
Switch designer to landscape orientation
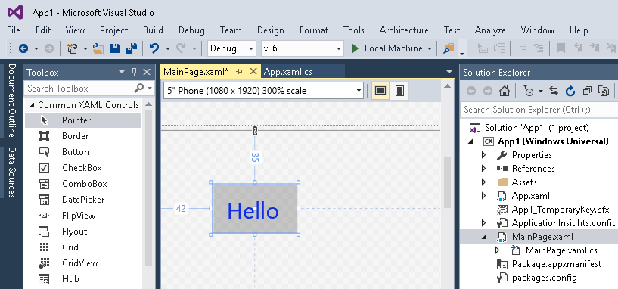tap(380, 91)
